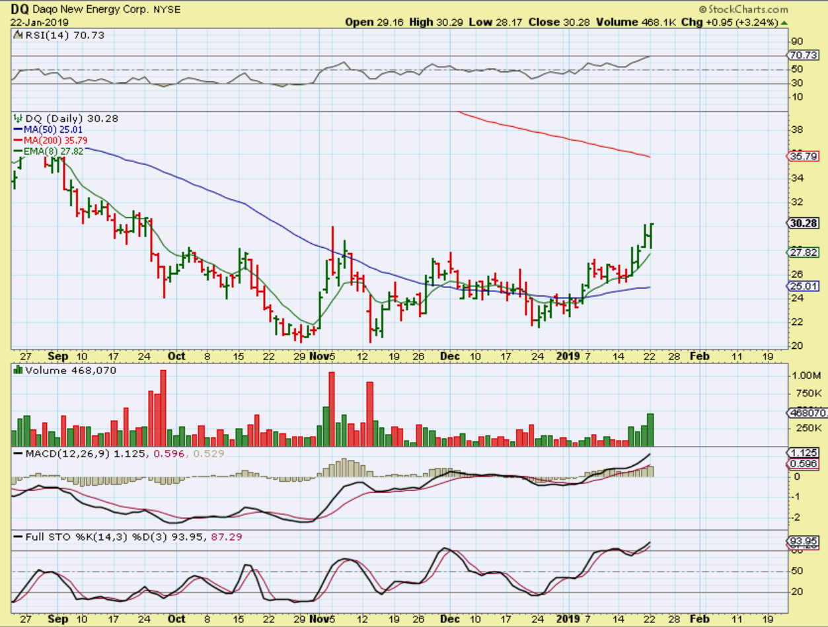Image resolution: width=828 pixels, height=627 pixels.
Task: Click the 468070 volume axis tag
Action: (x=807, y=413)
